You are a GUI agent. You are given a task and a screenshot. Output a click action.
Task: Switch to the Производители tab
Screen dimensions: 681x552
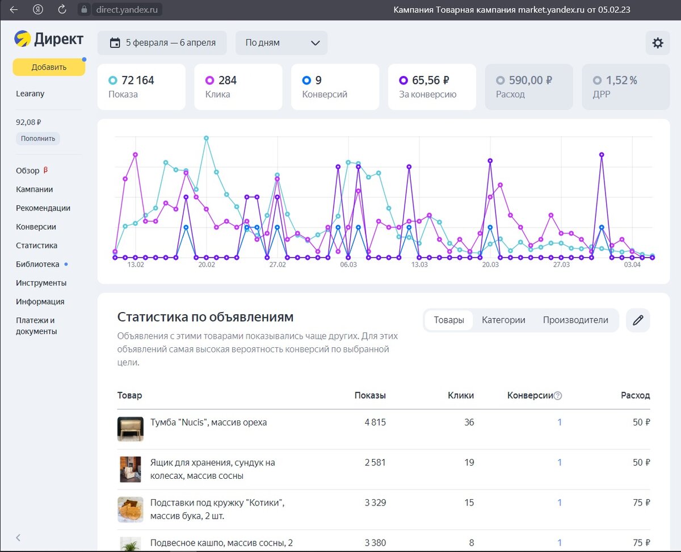[575, 320]
